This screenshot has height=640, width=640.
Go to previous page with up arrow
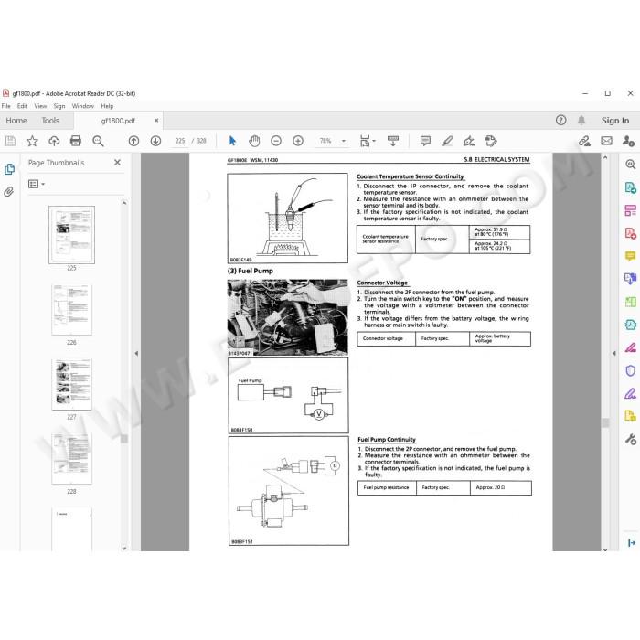pos(133,141)
